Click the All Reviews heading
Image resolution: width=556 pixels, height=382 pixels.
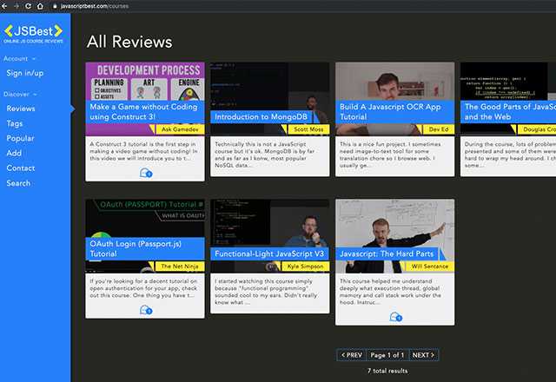pyautogui.click(x=129, y=42)
